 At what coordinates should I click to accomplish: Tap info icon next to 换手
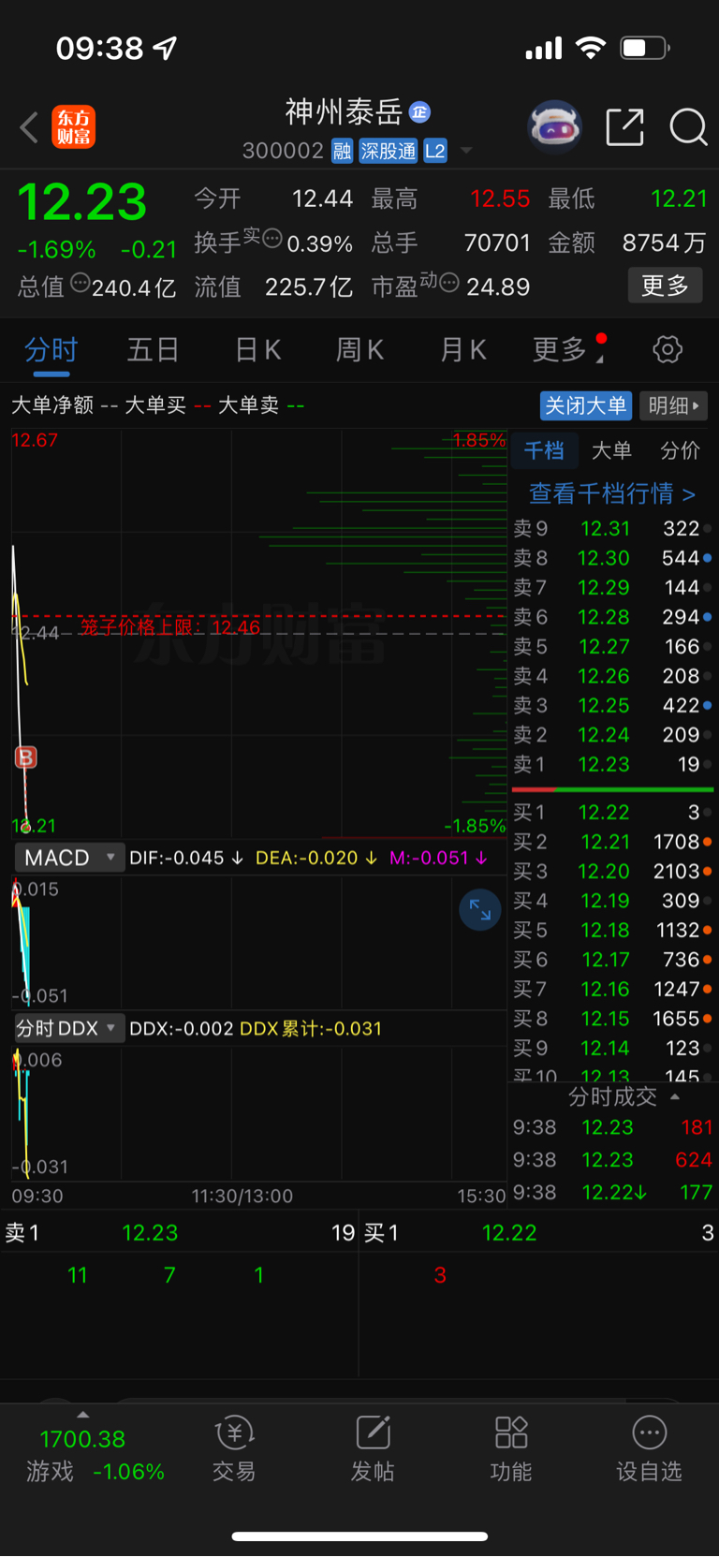(x=272, y=238)
